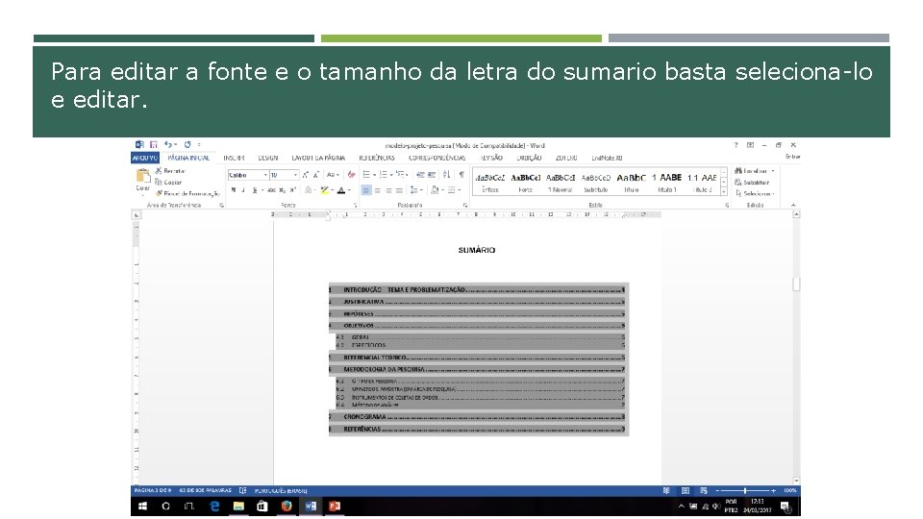Image resolution: width=923 pixels, height=519 pixels.
Task: Toggle align left paragraph button
Action: click(x=366, y=190)
